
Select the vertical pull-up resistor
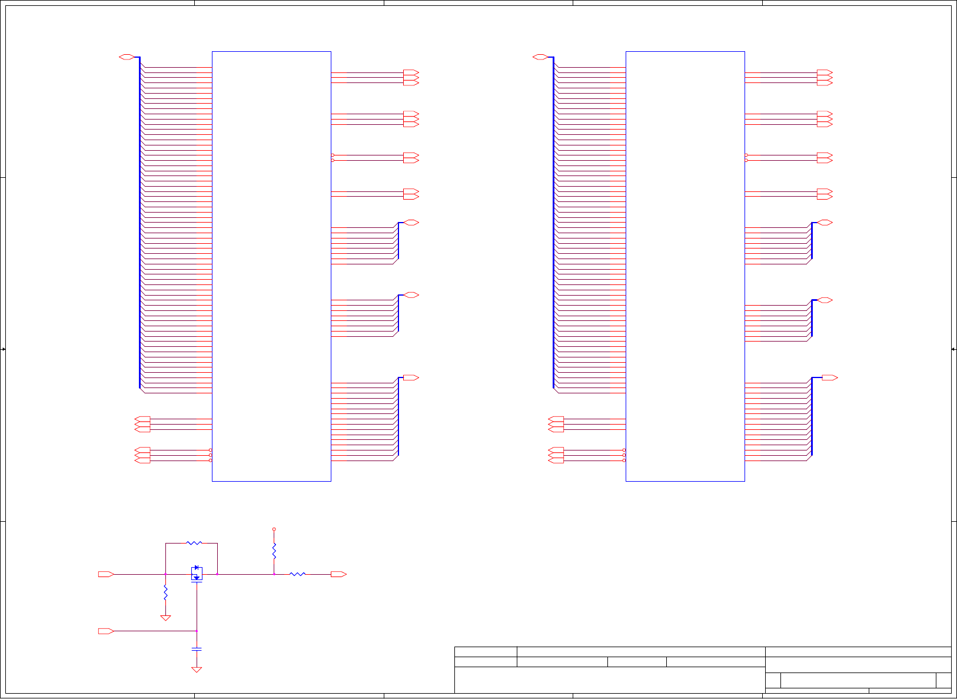[274, 551]
